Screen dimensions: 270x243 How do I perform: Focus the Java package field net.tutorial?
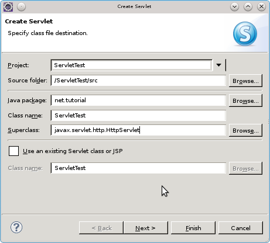pyautogui.click(x=138, y=100)
